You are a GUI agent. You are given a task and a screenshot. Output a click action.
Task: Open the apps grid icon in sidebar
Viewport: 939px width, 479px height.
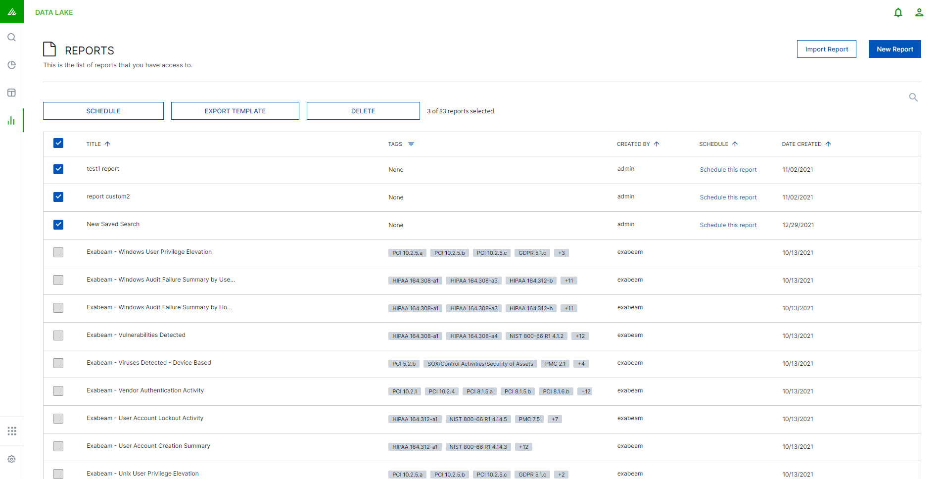pos(12,431)
